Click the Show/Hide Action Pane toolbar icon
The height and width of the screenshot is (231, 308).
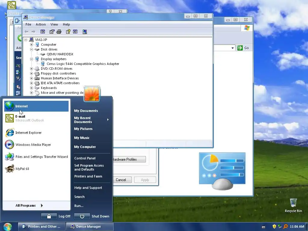pyautogui.click(x=75, y=32)
